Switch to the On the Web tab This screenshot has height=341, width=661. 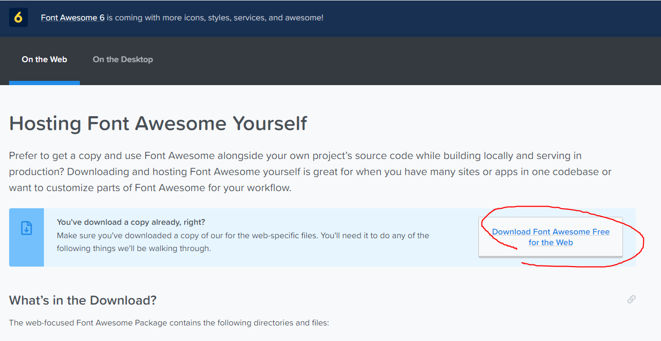pyautogui.click(x=44, y=59)
